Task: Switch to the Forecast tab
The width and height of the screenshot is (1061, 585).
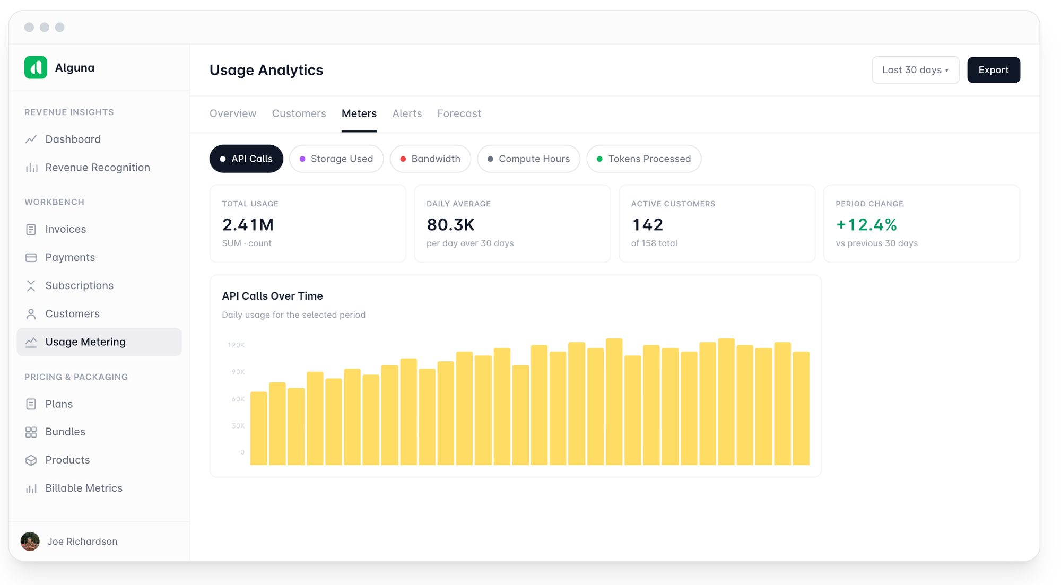Action: (x=459, y=113)
